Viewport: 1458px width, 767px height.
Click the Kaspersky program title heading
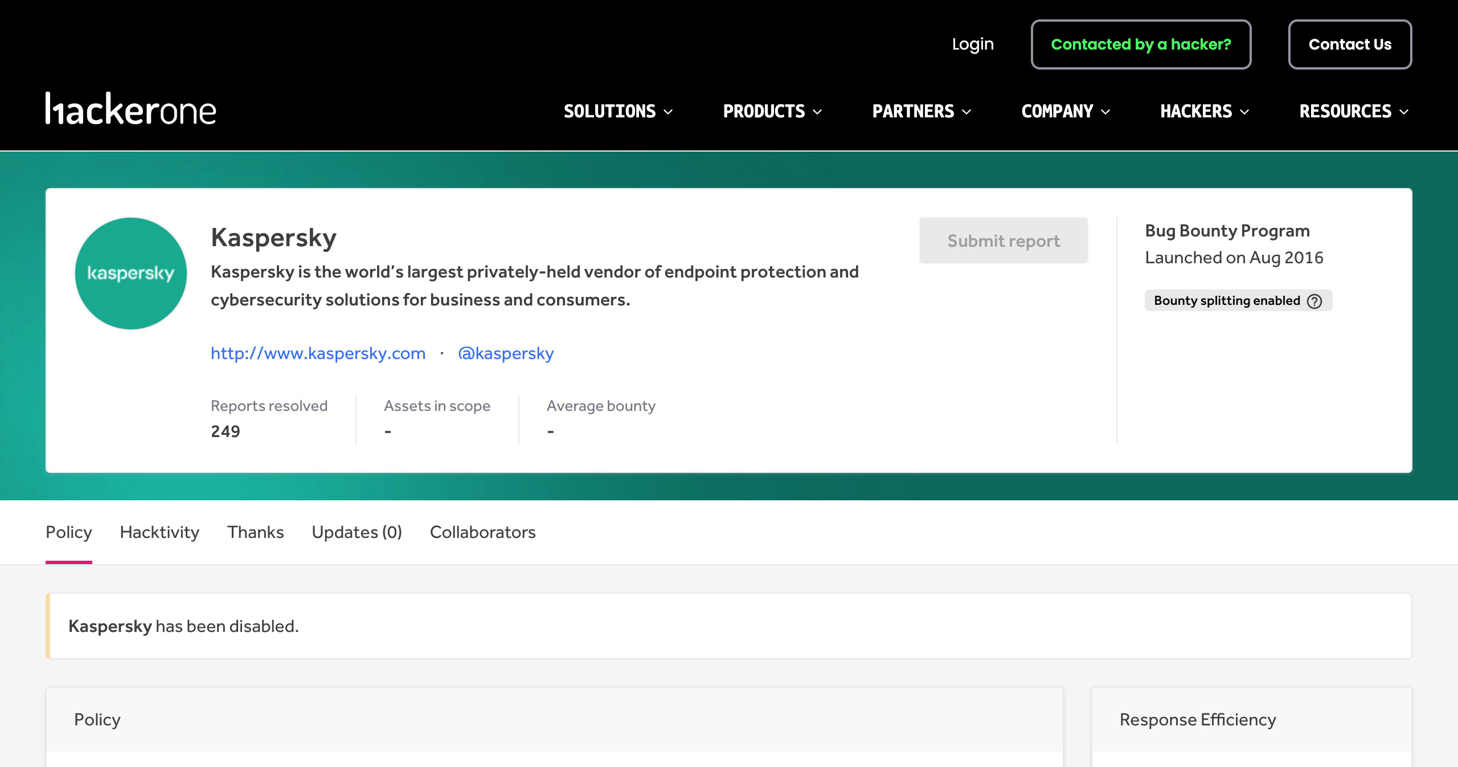tap(273, 238)
